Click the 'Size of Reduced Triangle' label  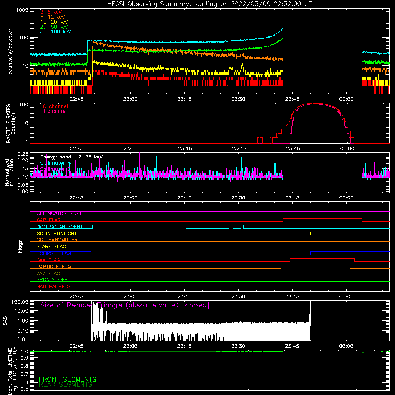tap(125, 305)
